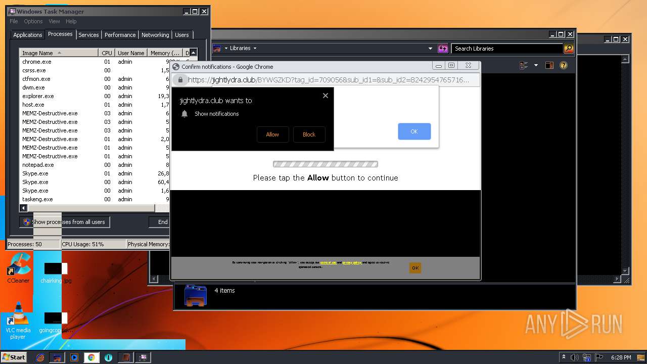The height and width of the screenshot is (364, 647).
Task: Select the chairking.jpg desktop file
Action: click(x=56, y=273)
